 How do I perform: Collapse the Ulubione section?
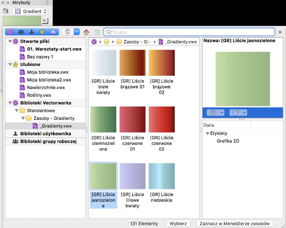(x=10, y=64)
